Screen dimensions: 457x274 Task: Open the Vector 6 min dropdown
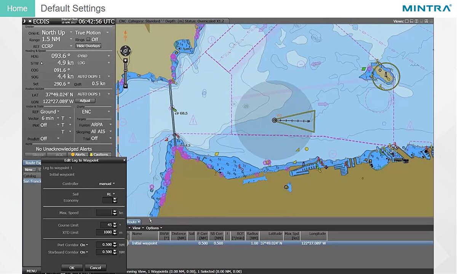point(50,118)
